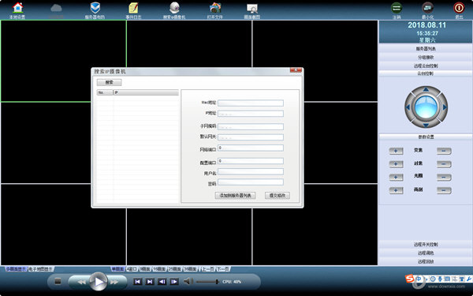Decrease 光圈 iris with minus button
This screenshot has width=473, height=296.
click(x=444, y=178)
